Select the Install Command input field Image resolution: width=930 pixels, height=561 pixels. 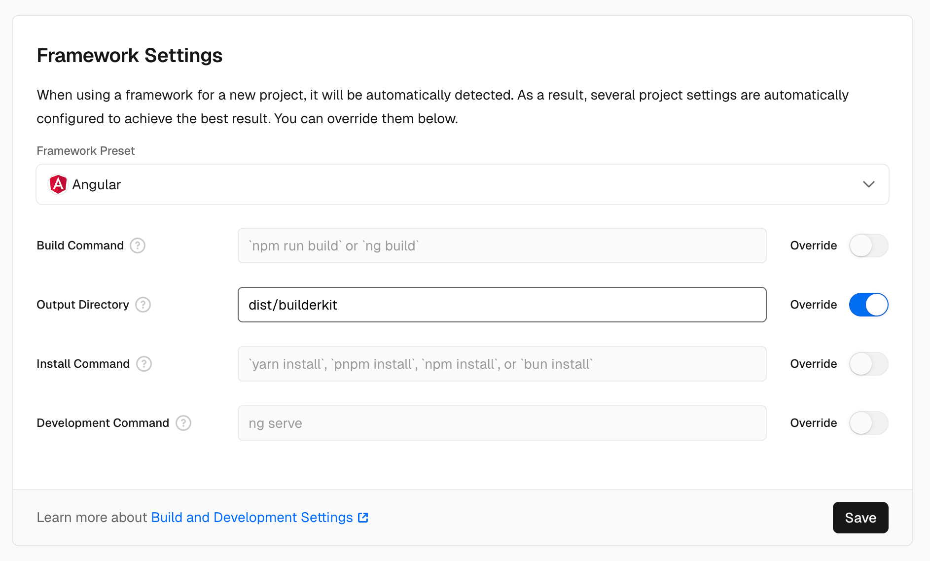502,364
